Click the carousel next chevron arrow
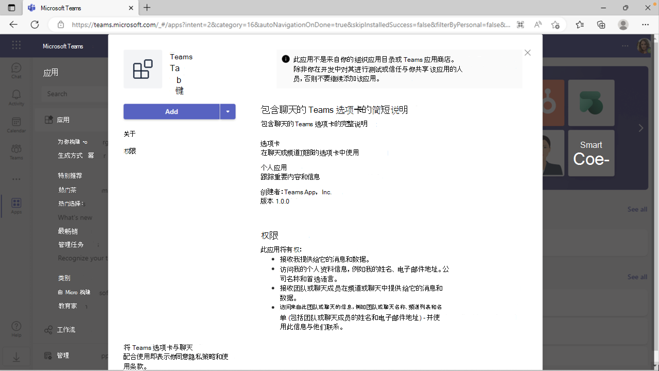659x371 pixels. pos(641,128)
